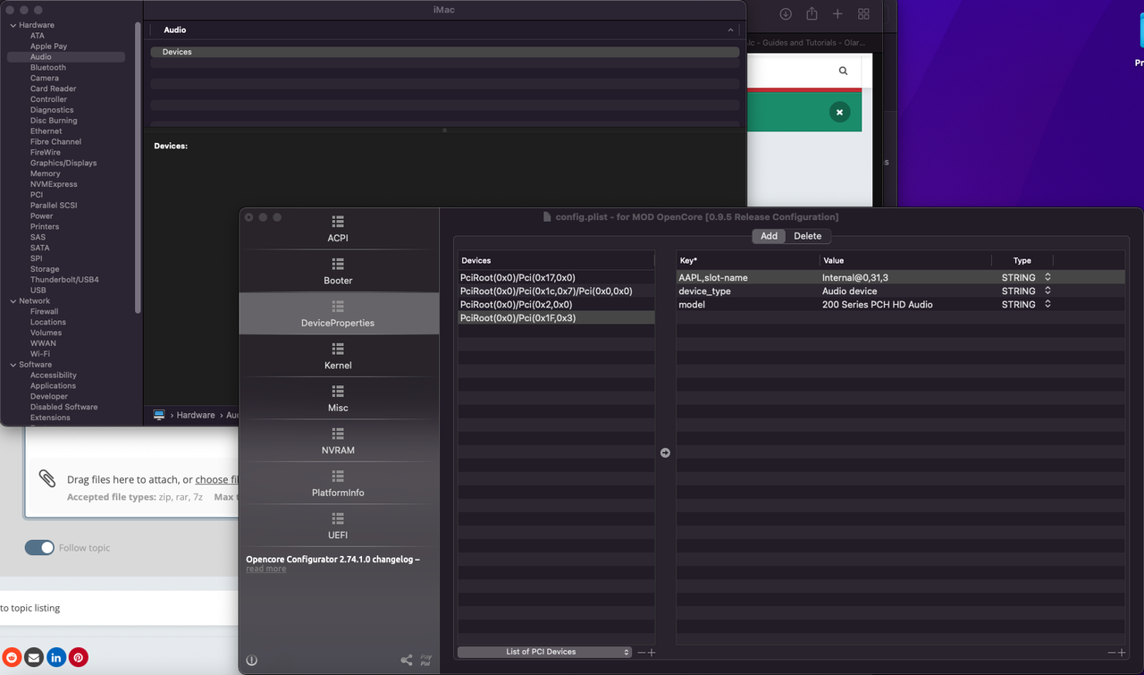
Task: Share via email envelope icon
Action: (34, 657)
